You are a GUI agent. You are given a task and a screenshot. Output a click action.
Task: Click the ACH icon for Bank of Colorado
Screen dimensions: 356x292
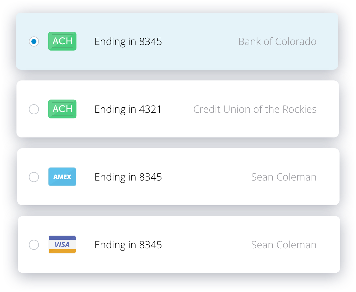pyautogui.click(x=62, y=41)
